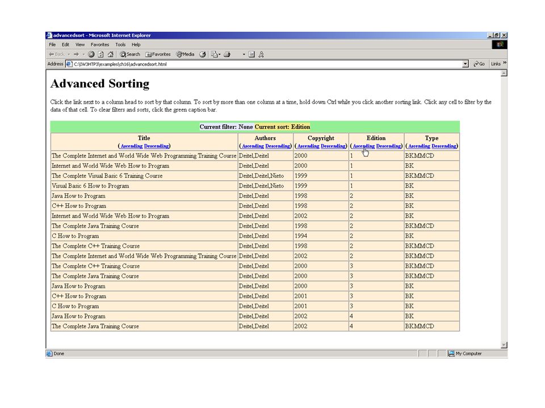The image size is (545, 408).
Task: Click the Mail toolbar icon
Action: 215,54
